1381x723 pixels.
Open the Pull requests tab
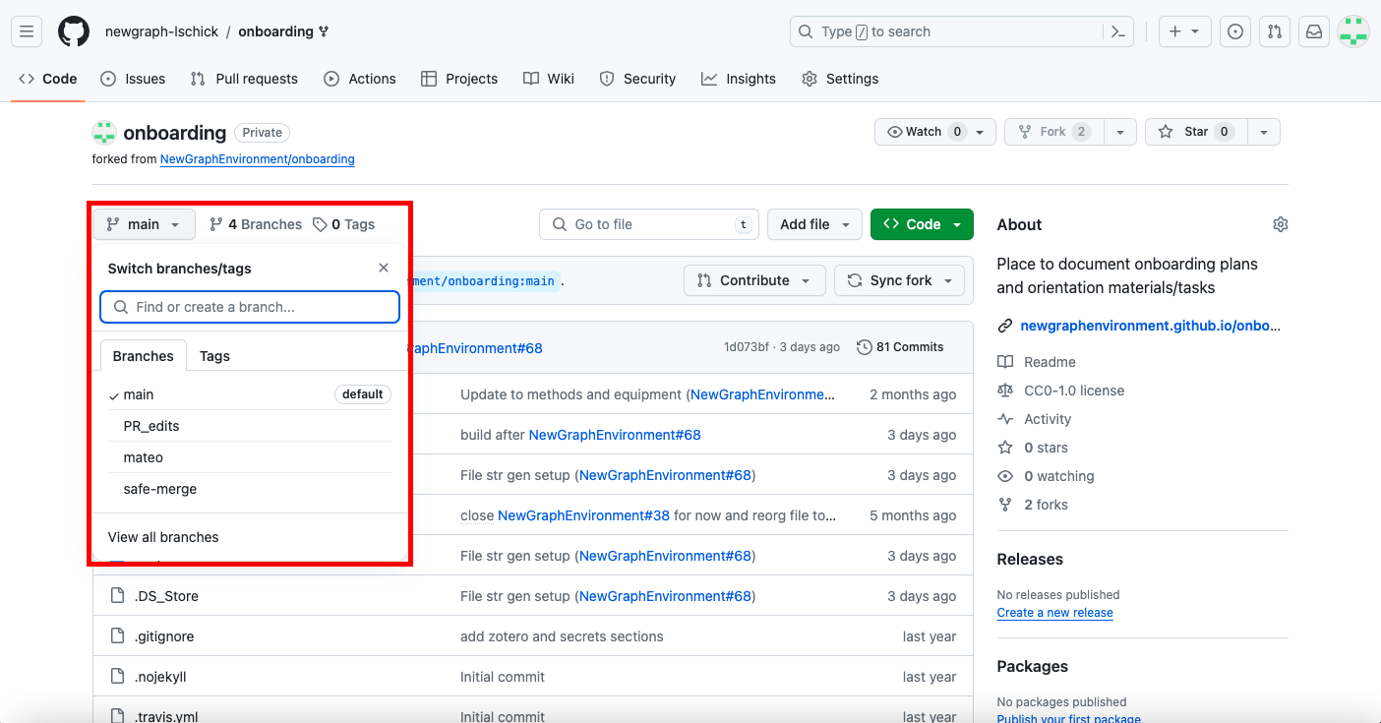[x=244, y=79]
